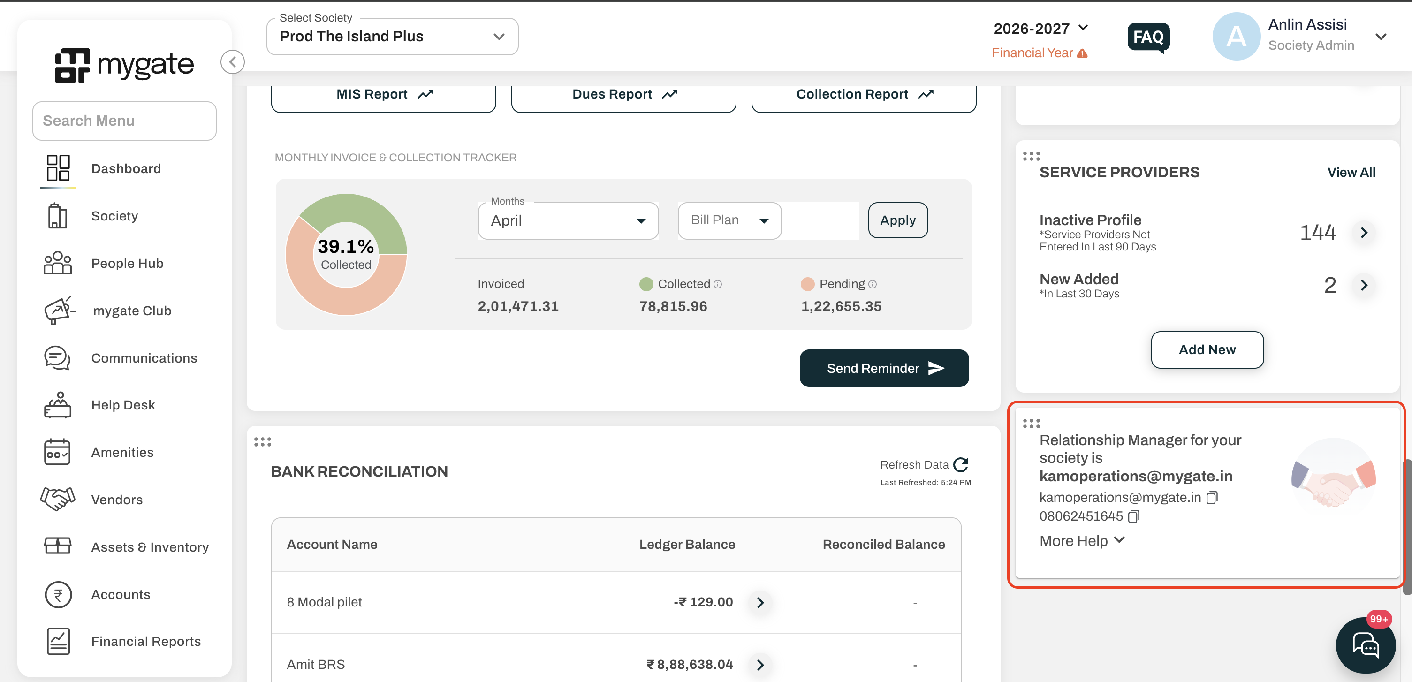Open the Communications menu item
The width and height of the screenshot is (1412, 682).
144,358
